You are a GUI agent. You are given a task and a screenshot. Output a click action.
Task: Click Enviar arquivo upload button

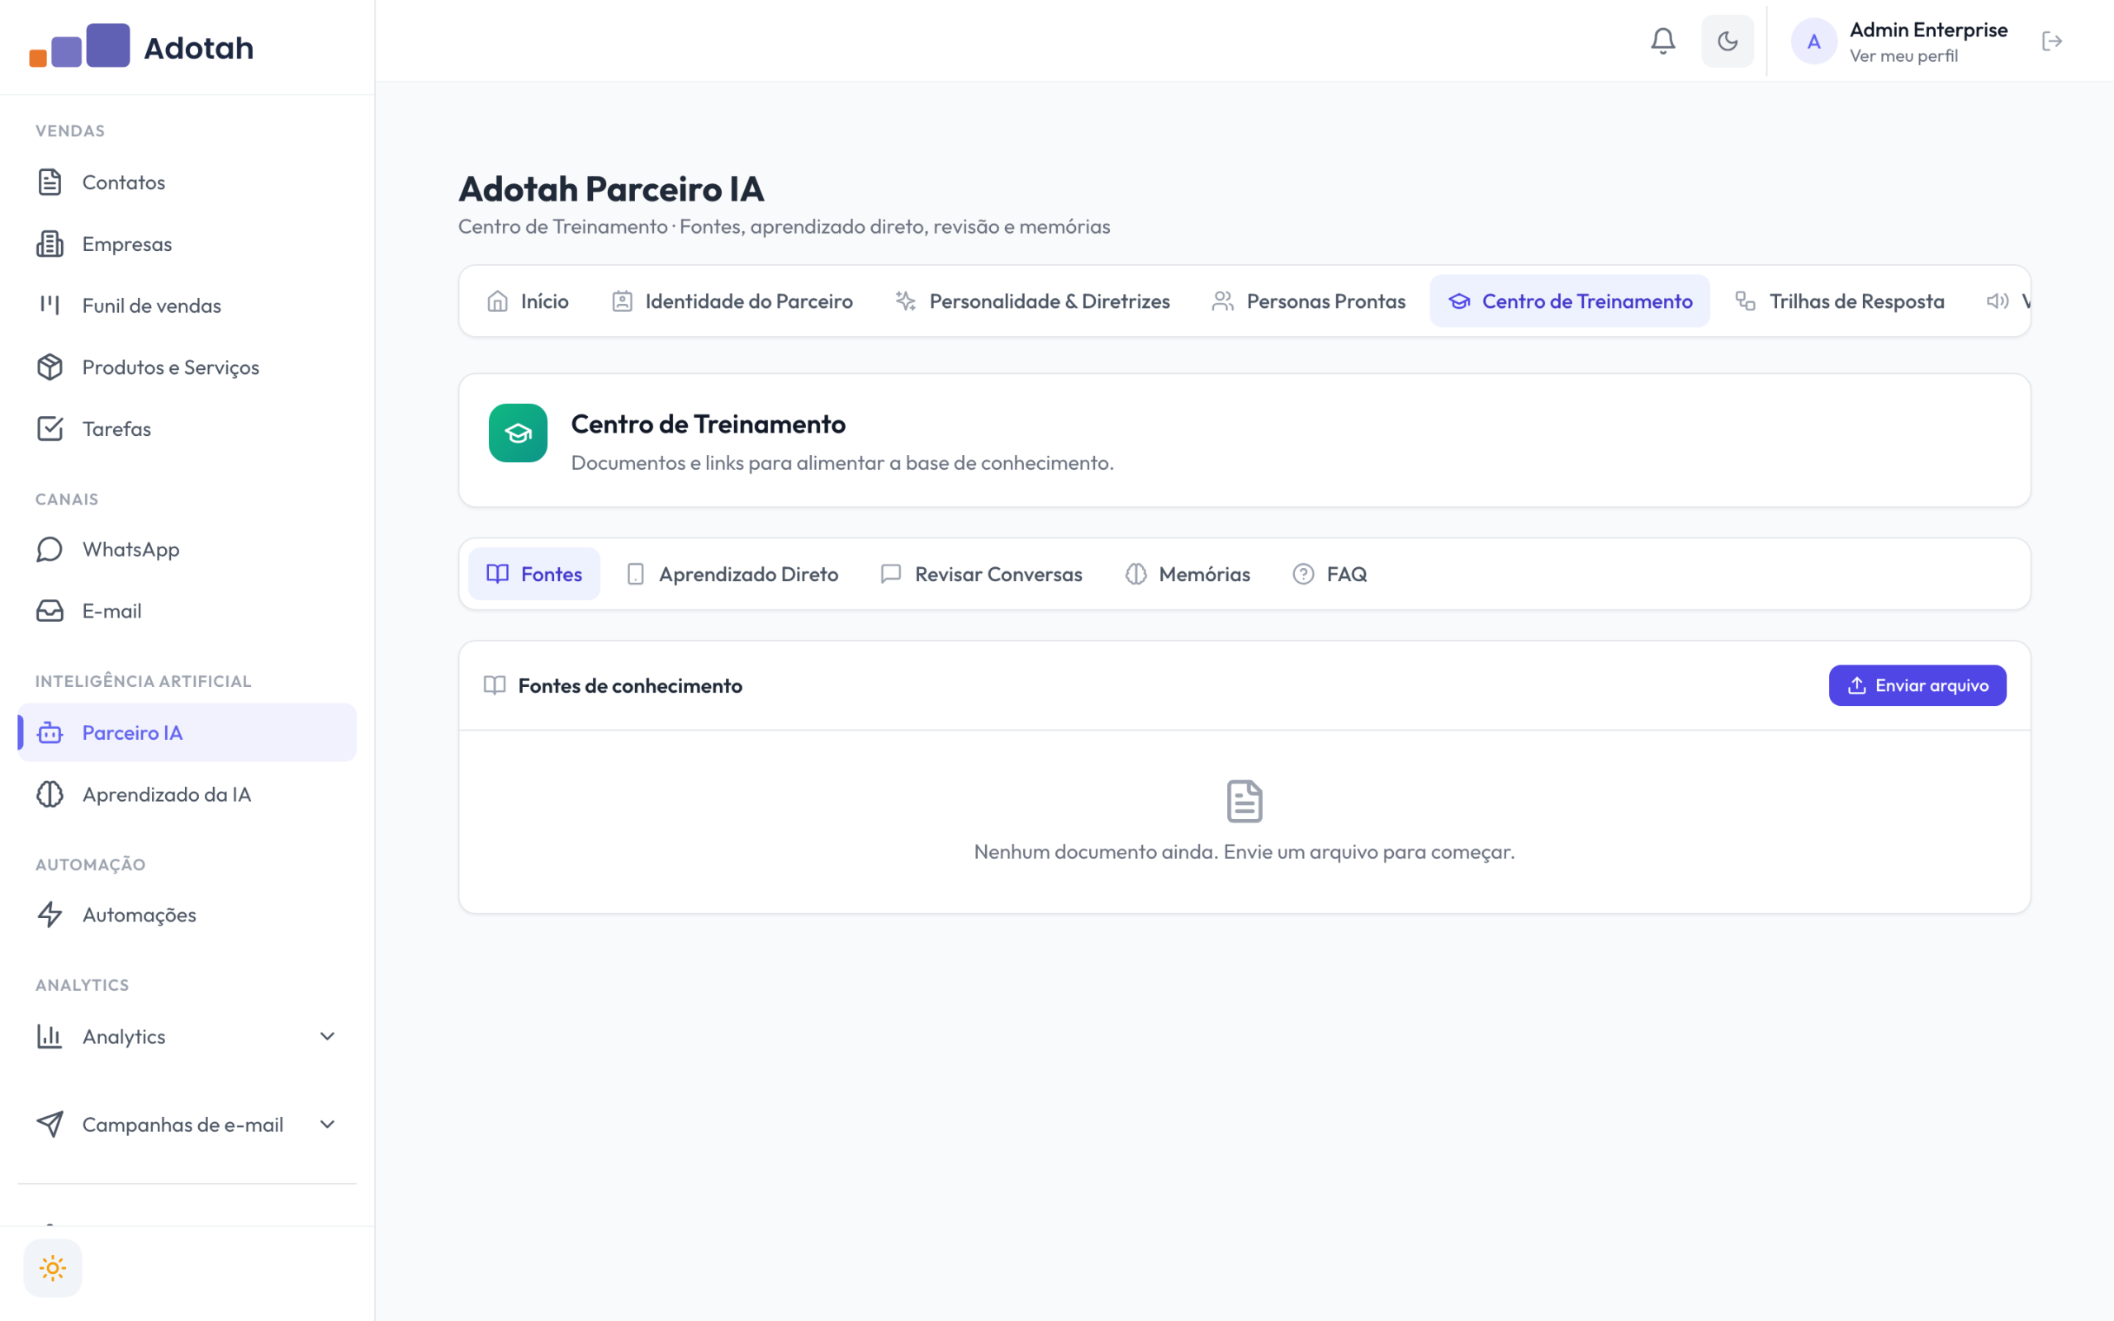(x=1917, y=686)
